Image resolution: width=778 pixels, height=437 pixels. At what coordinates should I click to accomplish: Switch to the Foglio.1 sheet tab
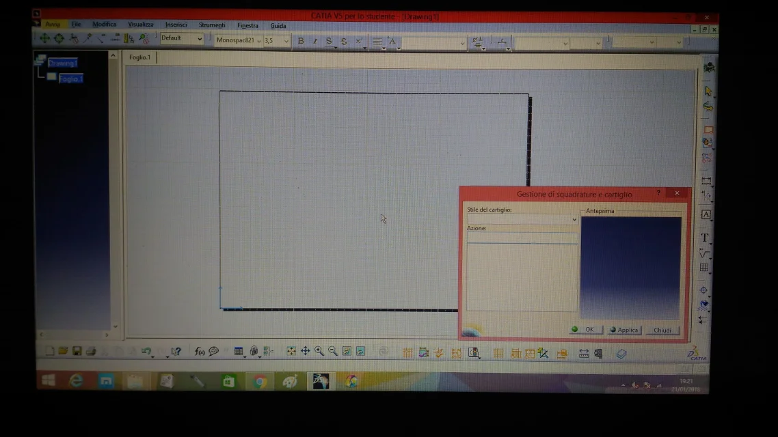[x=139, y=57]
